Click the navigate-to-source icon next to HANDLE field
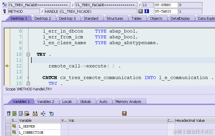Image resolution: width=215 pixels, height=136 pixels. [140, 11]
